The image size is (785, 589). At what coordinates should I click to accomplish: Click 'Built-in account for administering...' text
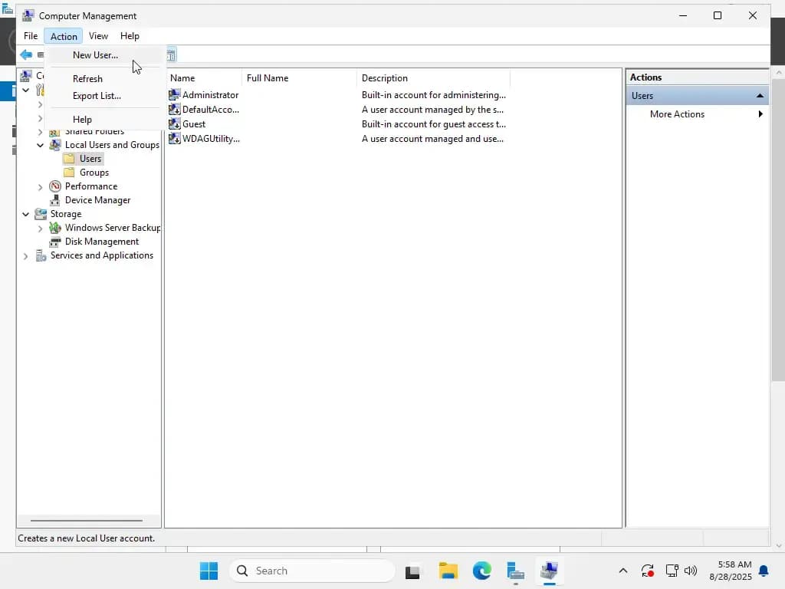click(434, 94)
